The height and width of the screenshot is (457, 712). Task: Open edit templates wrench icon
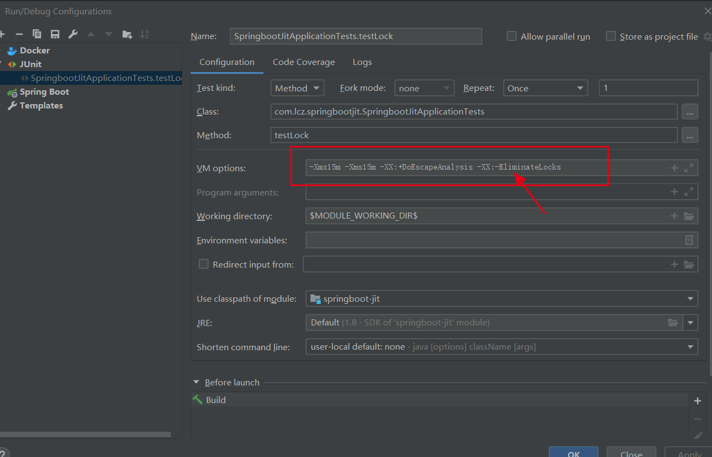(73, 34)
